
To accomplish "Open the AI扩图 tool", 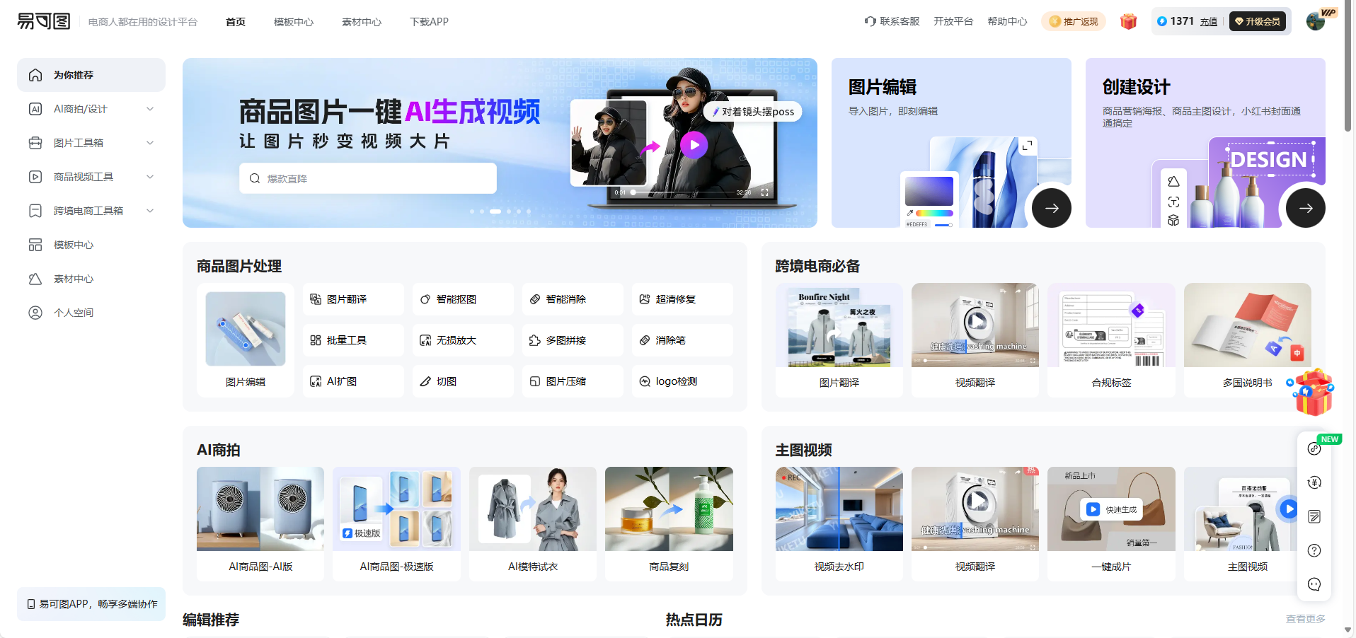I will 353,381.
